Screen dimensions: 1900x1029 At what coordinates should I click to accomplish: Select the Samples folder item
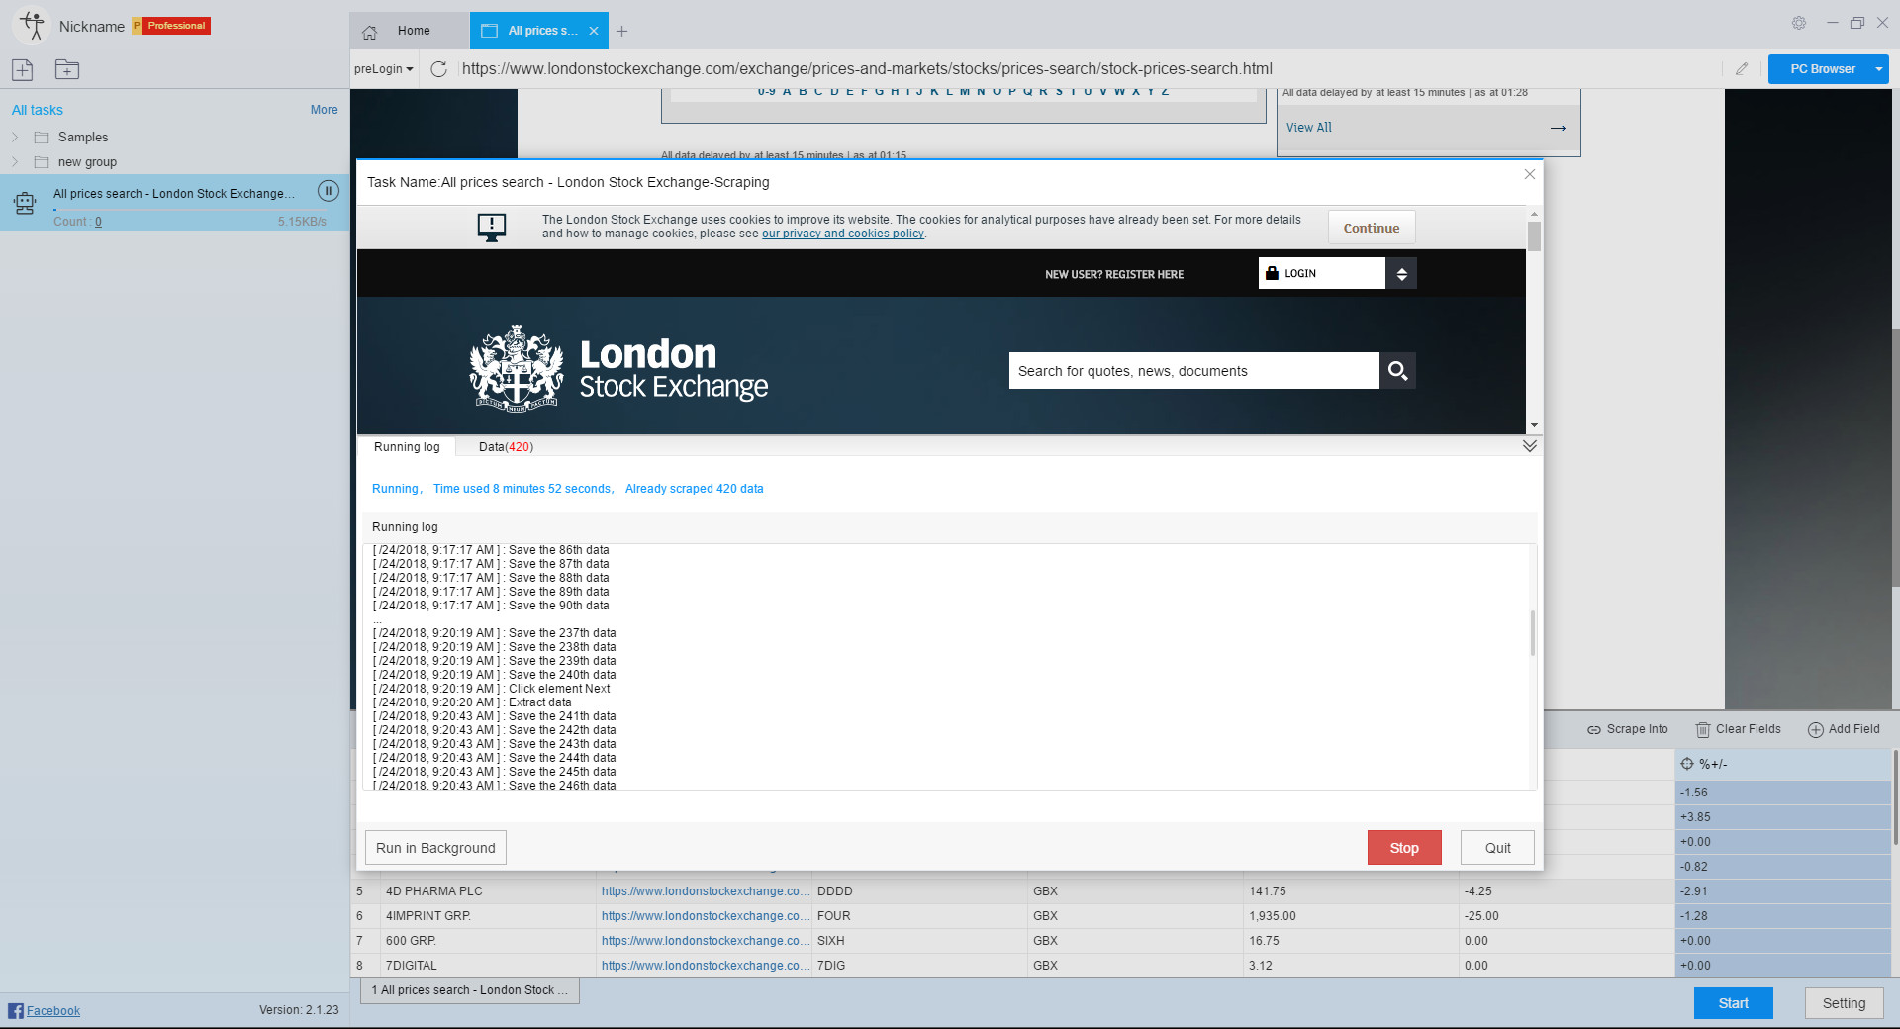[x=83, y=138]
